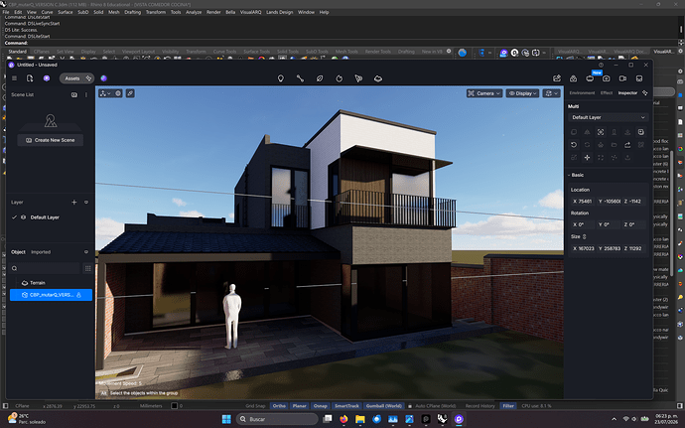
Task: Open the VisualARQ menu in Rhino
Action: (251, 12)
